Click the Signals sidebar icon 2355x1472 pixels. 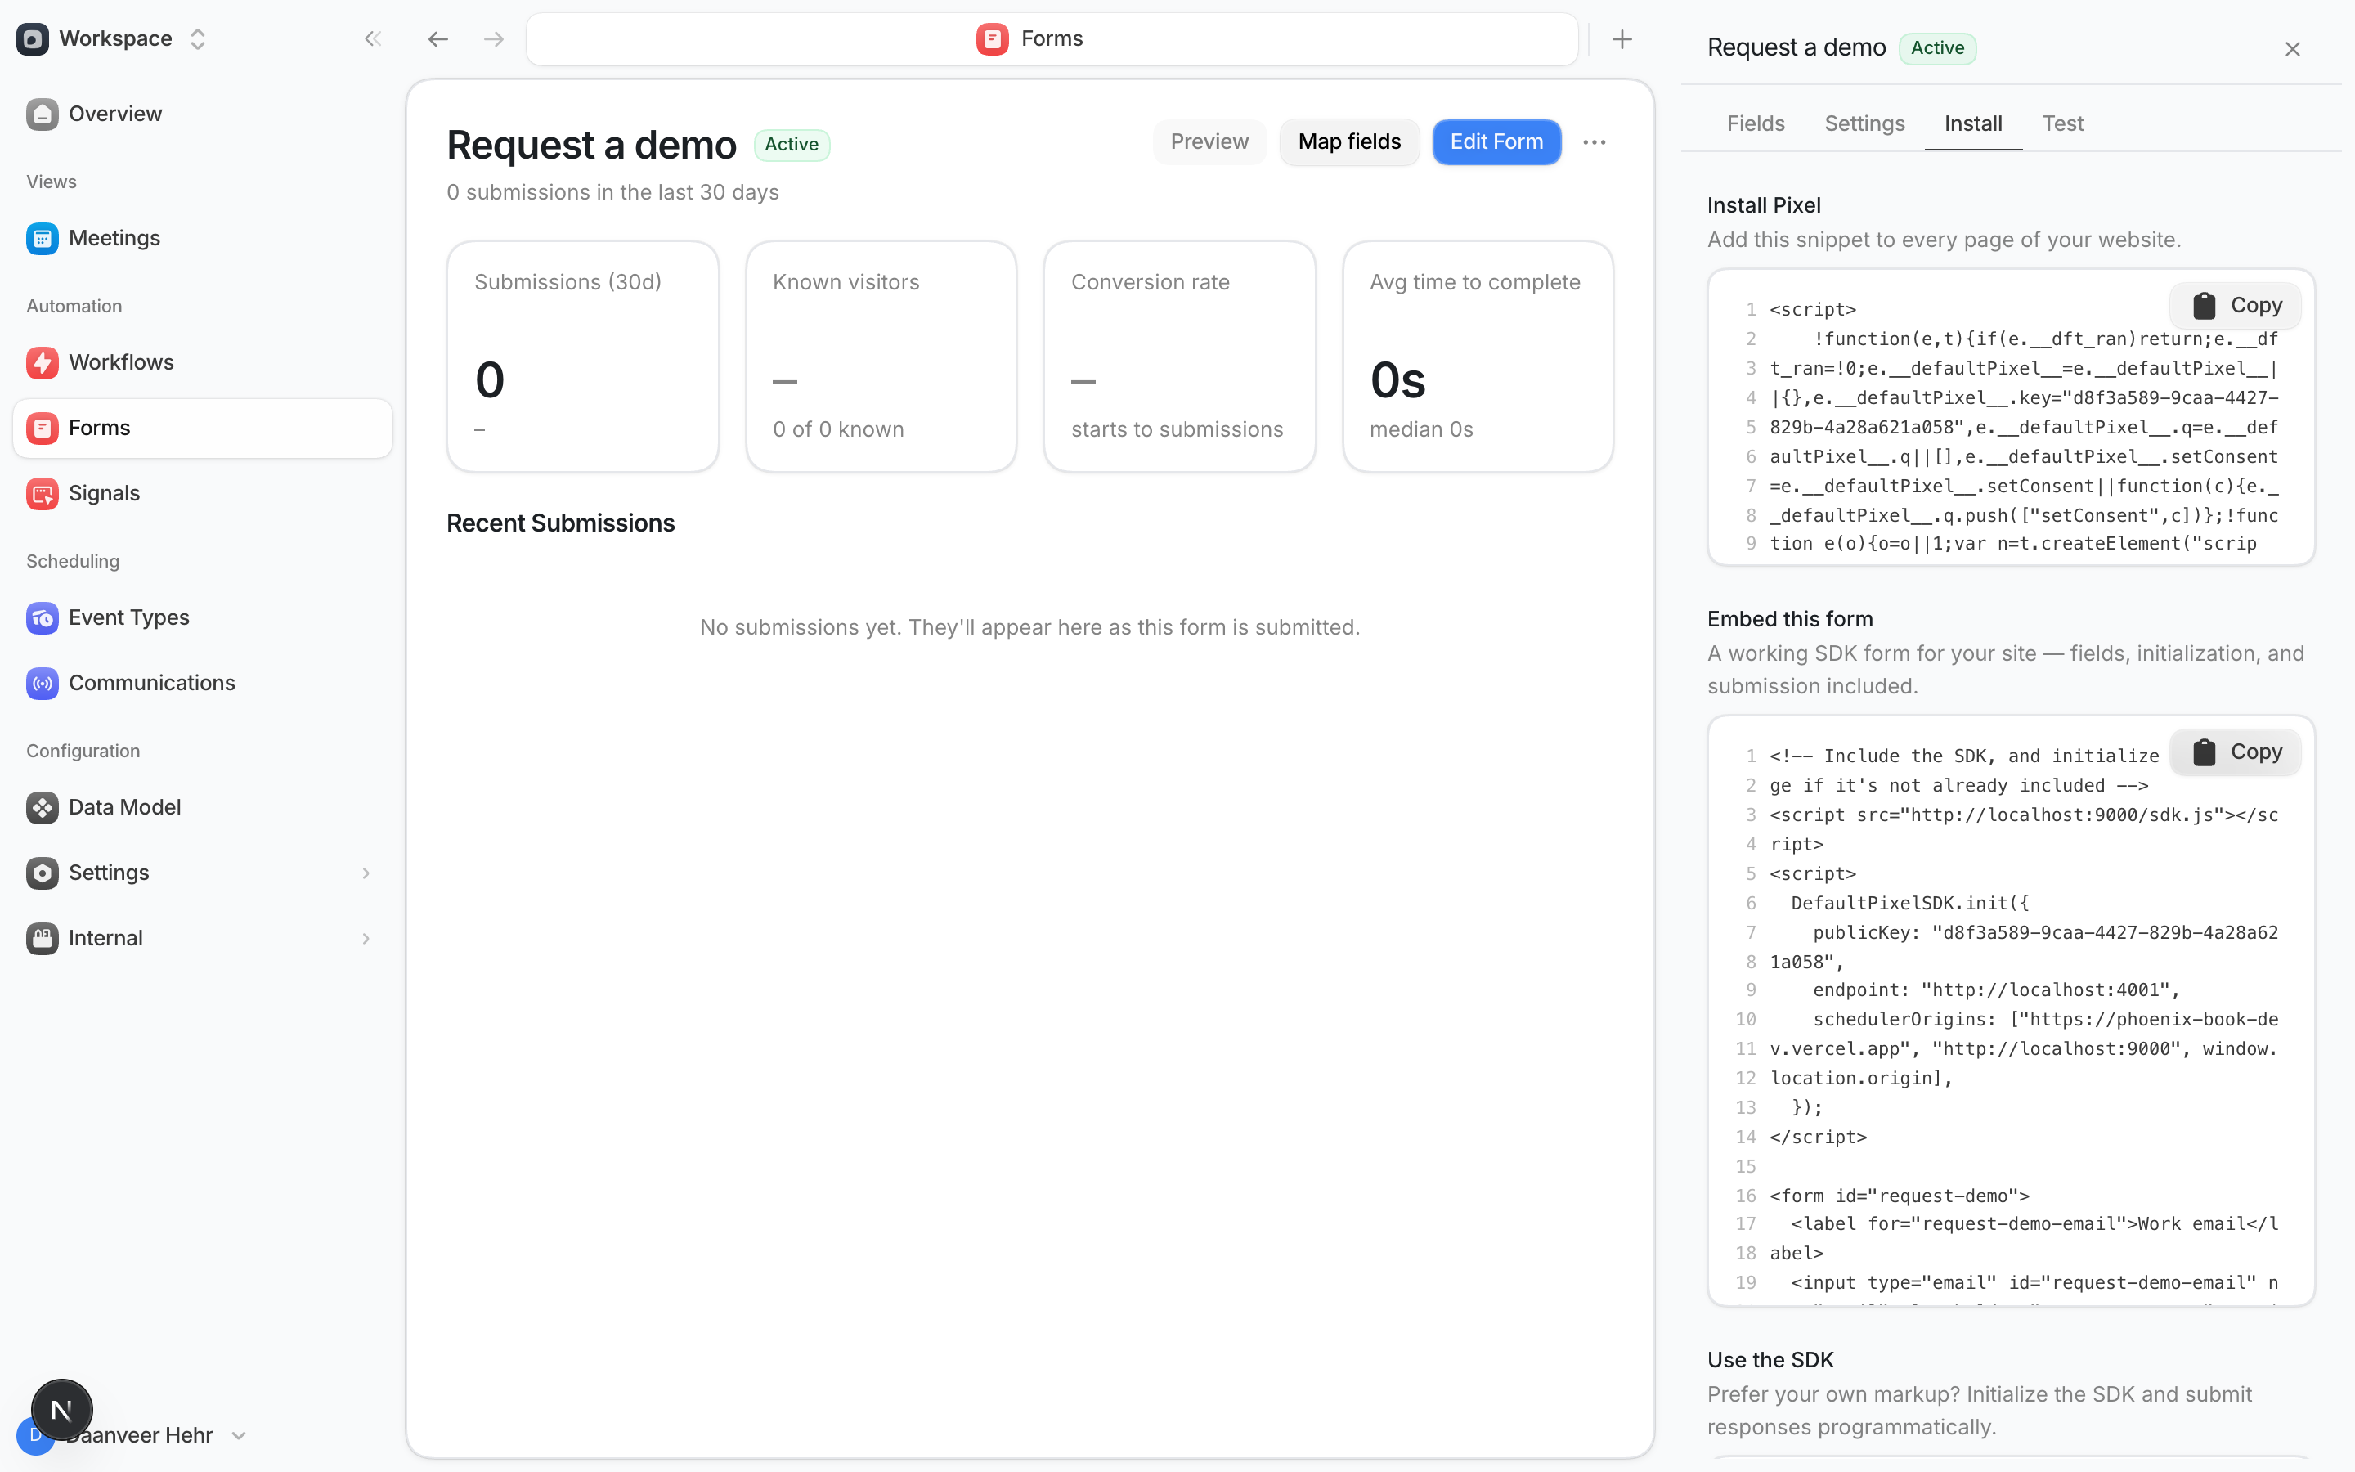[x=42, y=494]
